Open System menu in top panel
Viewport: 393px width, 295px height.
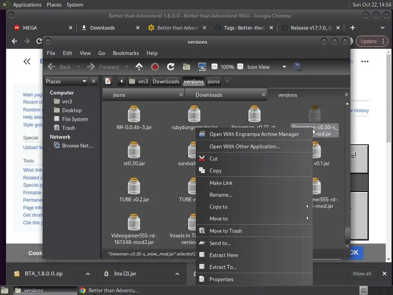coord(75,5)
